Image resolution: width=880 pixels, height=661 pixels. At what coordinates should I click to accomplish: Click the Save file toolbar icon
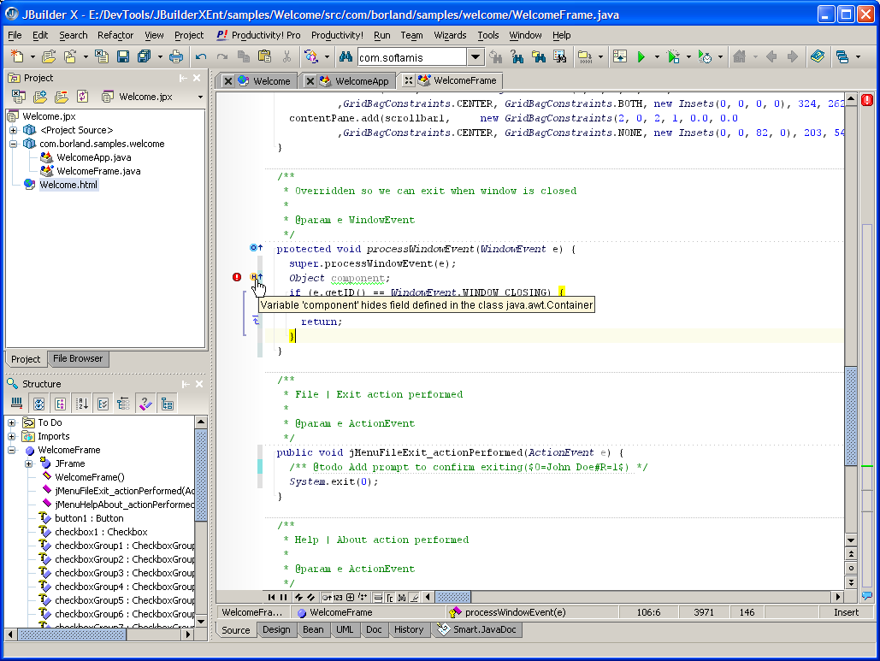pyautogui.click(x=123, y=56)
